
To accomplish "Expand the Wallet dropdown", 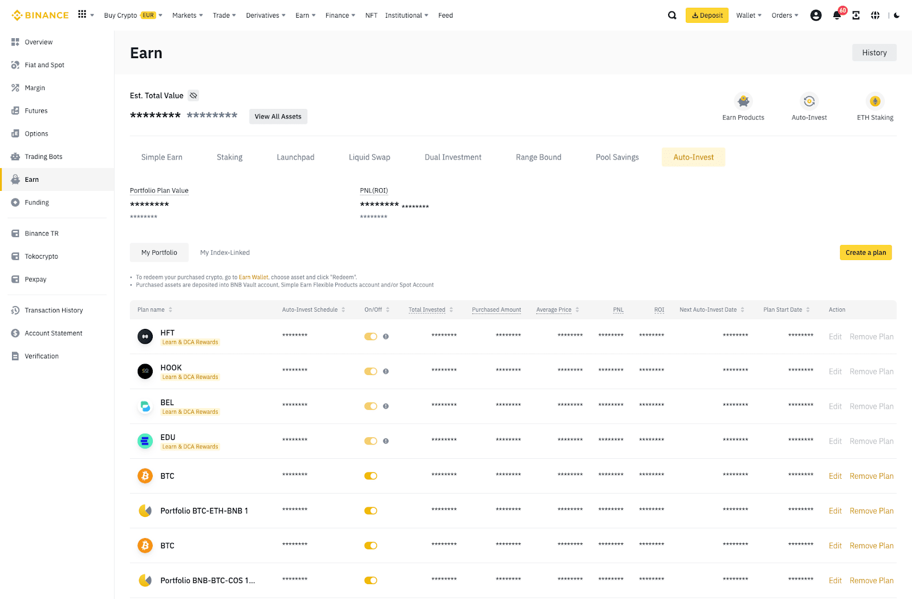I will point(748,15).
